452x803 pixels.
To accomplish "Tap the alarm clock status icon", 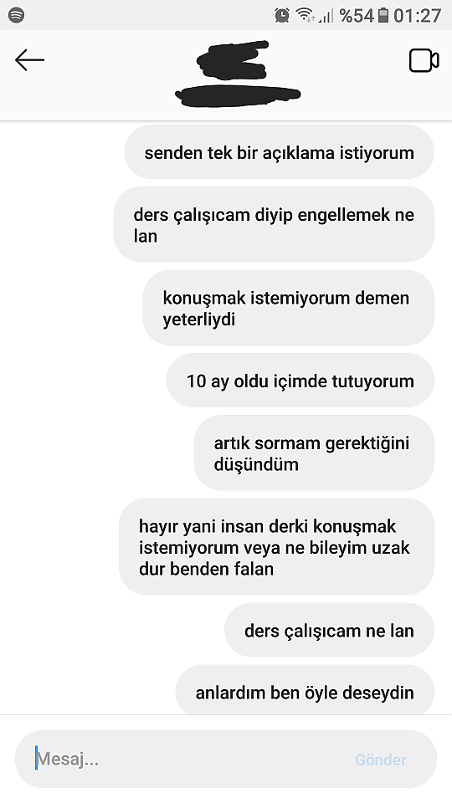I will 282,15.
